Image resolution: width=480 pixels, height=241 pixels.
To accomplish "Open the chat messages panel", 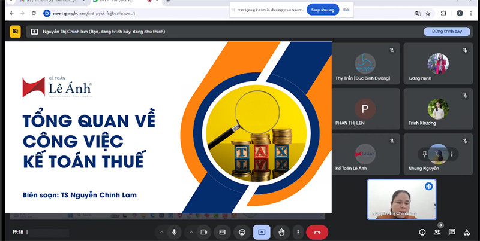I will click(451, 232).
